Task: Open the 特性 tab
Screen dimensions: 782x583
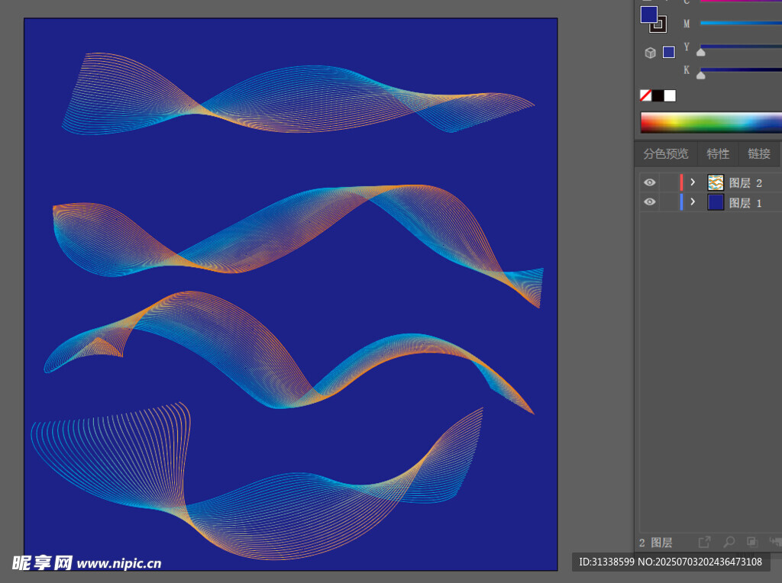Action: pyautogui.click(x=718, y=153)
